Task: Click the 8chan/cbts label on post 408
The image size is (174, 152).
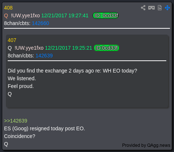Action: 17,23
